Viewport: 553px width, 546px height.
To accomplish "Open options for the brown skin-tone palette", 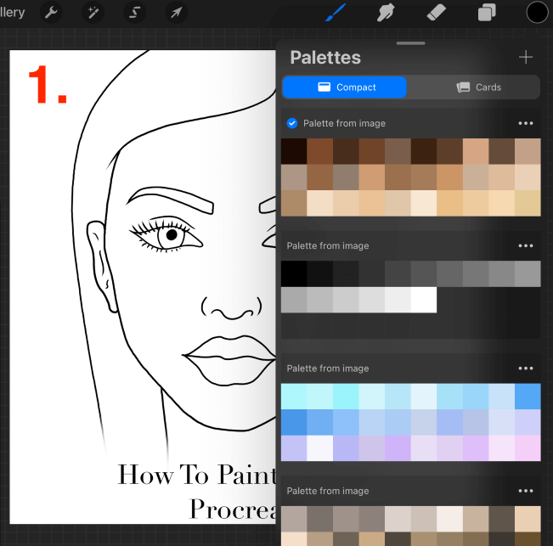I will point(526,123).
